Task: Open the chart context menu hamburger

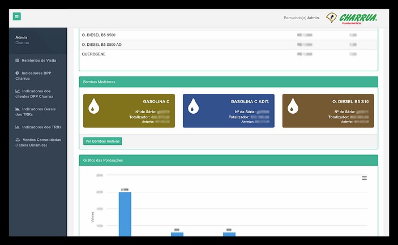Action: click(364, 178)
